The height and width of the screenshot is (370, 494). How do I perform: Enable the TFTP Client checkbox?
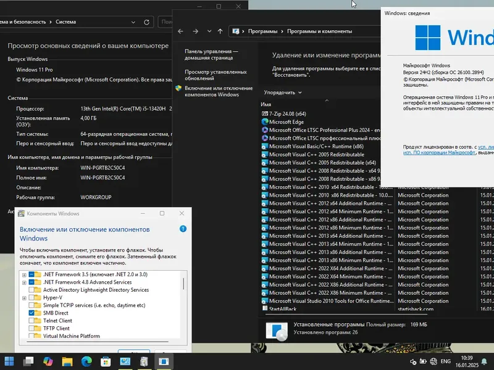tap(31, 328)
